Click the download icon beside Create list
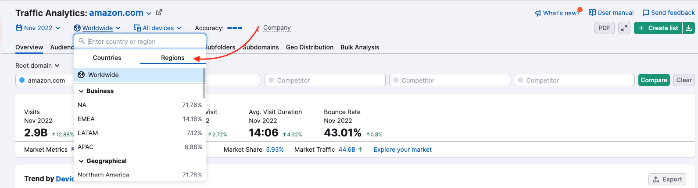Viewport: 698px width, 188px height. tap(689, 28)
